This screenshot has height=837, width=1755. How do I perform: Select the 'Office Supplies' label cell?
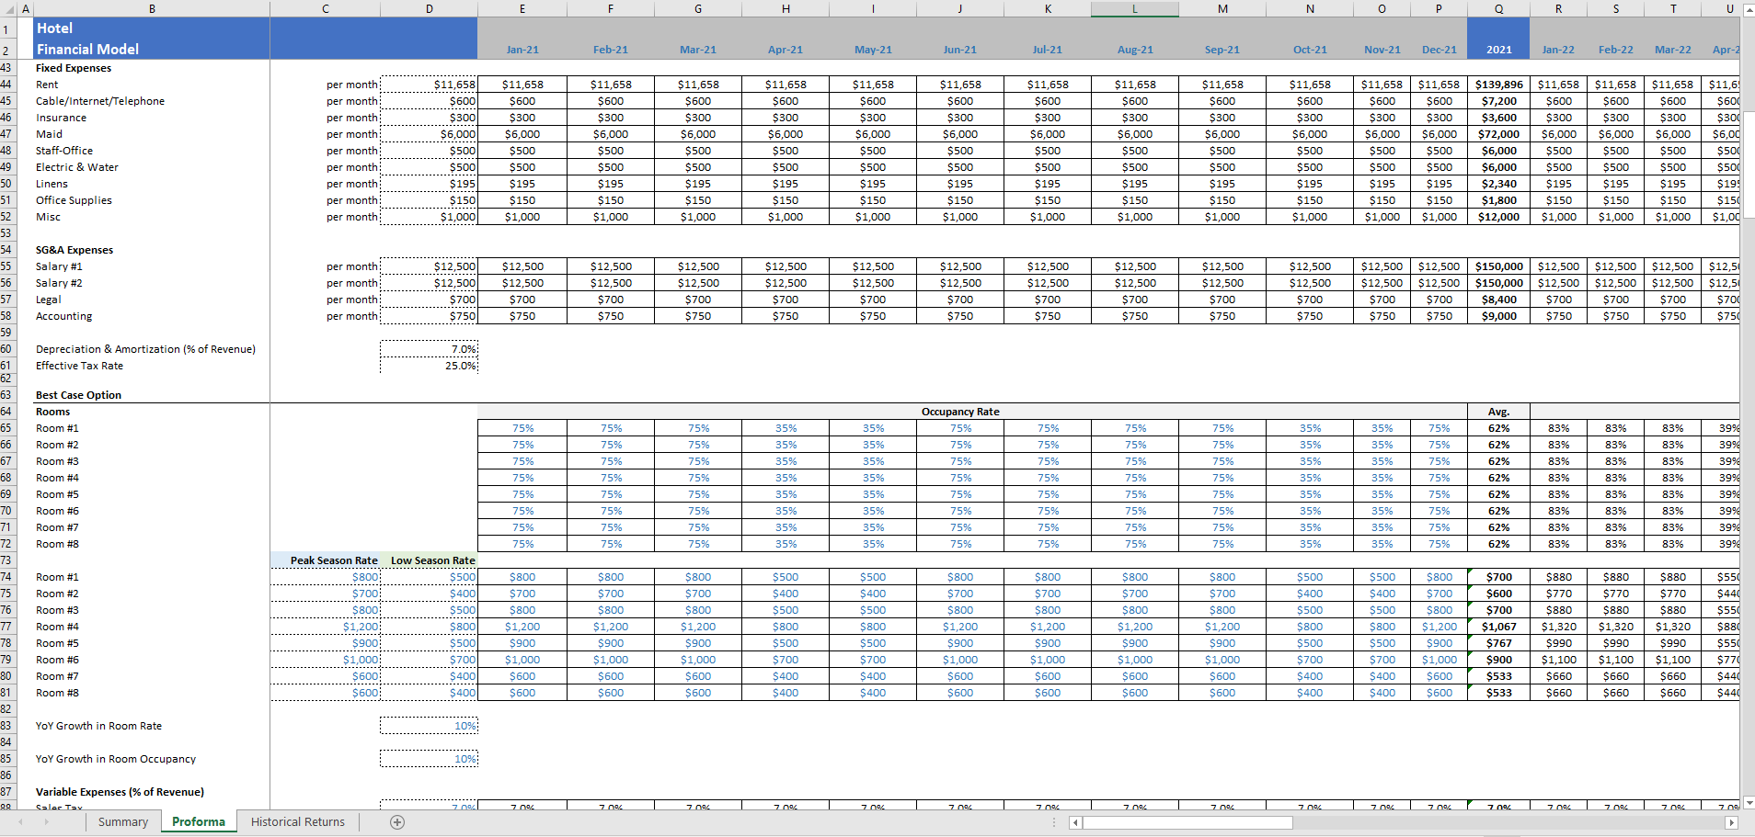point(152,200)
